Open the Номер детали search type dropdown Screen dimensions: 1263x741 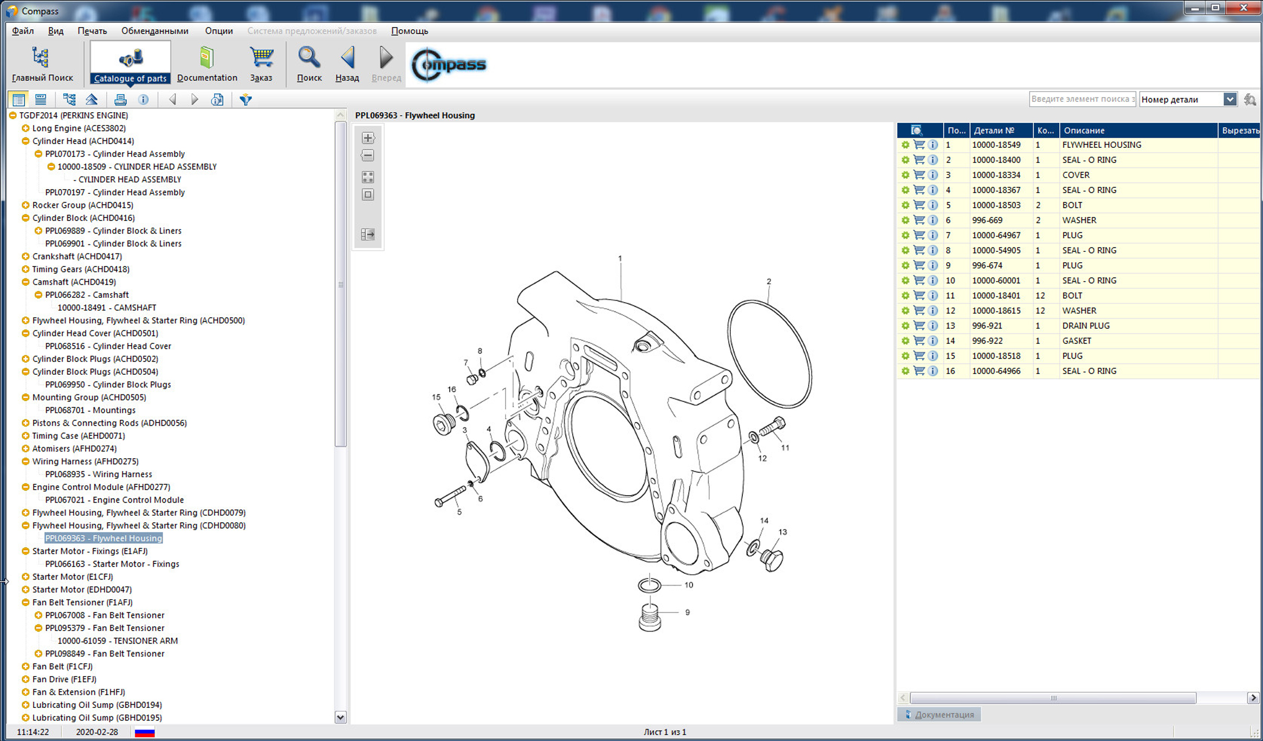(1229, 100)
